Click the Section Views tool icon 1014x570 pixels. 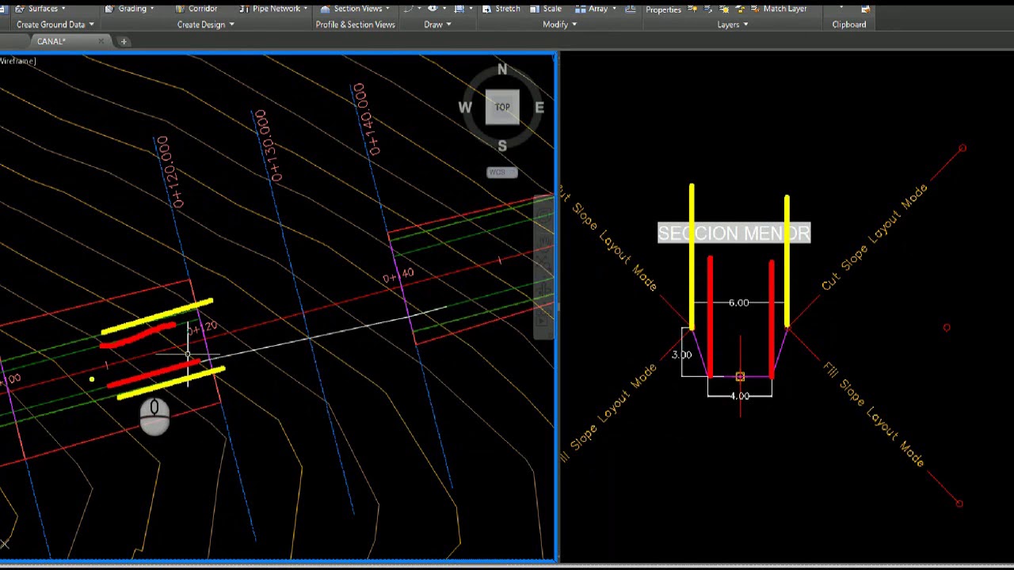325,9
